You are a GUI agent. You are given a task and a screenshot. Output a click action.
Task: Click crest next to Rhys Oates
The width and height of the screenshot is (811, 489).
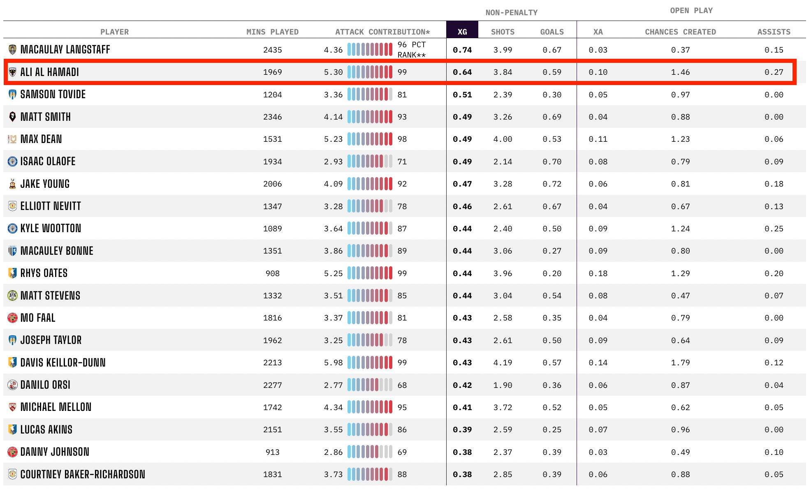pos(12,273)
